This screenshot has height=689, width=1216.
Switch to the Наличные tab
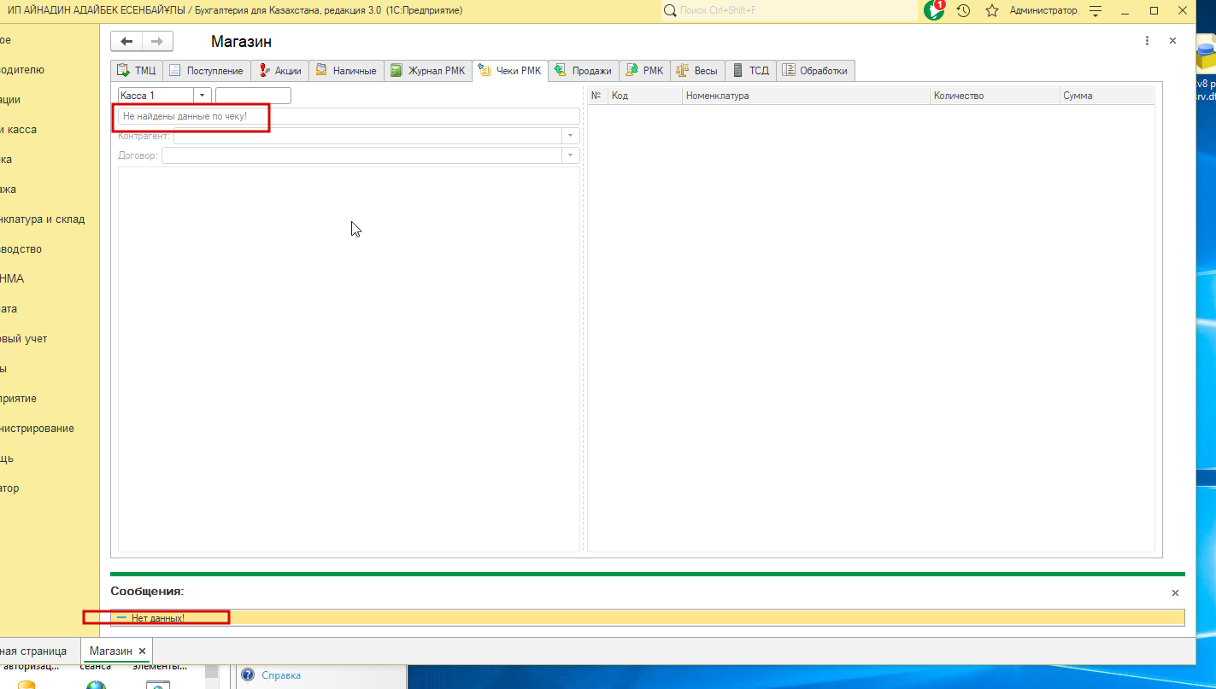pos(346,71)
